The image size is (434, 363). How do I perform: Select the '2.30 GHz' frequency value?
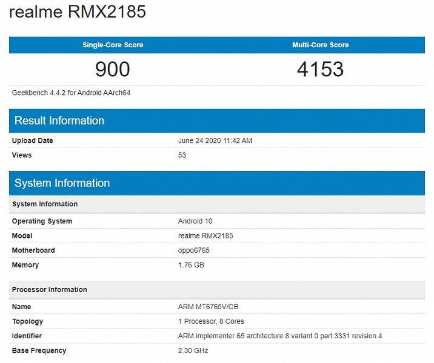click(x=193, y=351)
